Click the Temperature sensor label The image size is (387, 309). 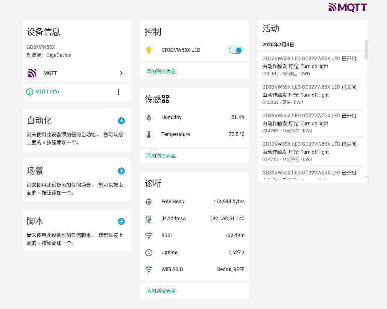coord(175,134)
